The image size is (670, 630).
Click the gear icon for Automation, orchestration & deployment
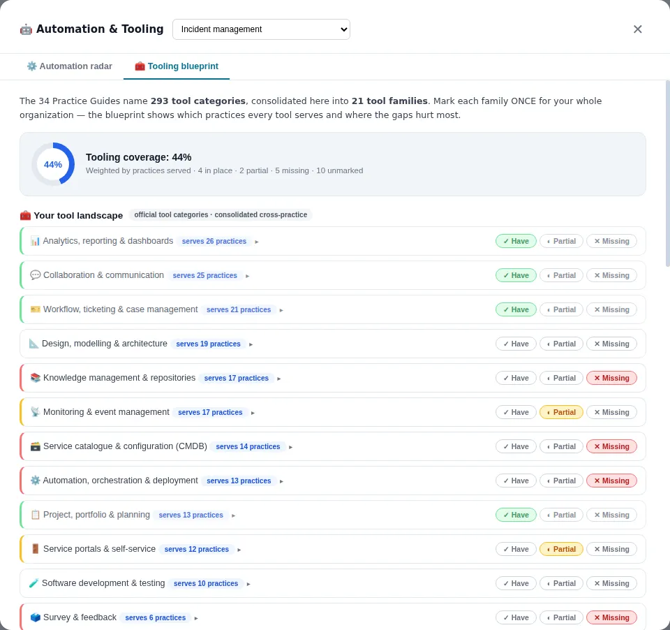click(35, 481)
